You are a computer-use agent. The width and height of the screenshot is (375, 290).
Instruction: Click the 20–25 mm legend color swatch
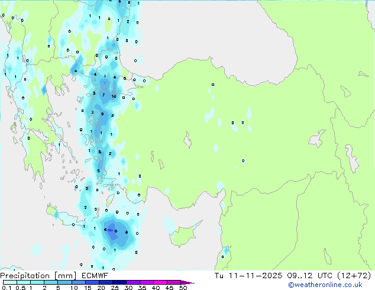[105, 282]
